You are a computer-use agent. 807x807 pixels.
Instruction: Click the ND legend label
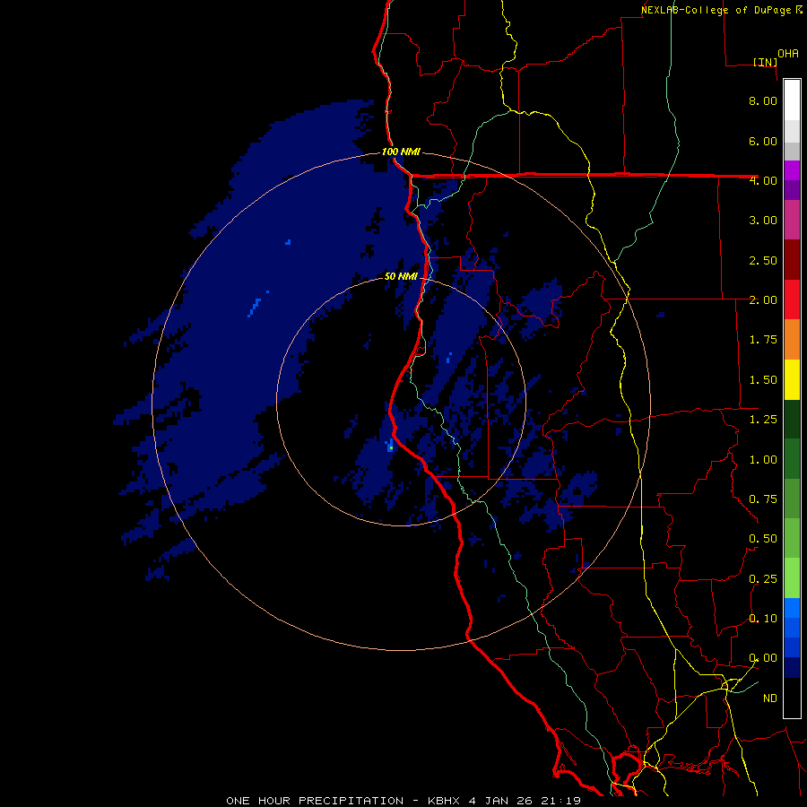[x=770, y=699]
